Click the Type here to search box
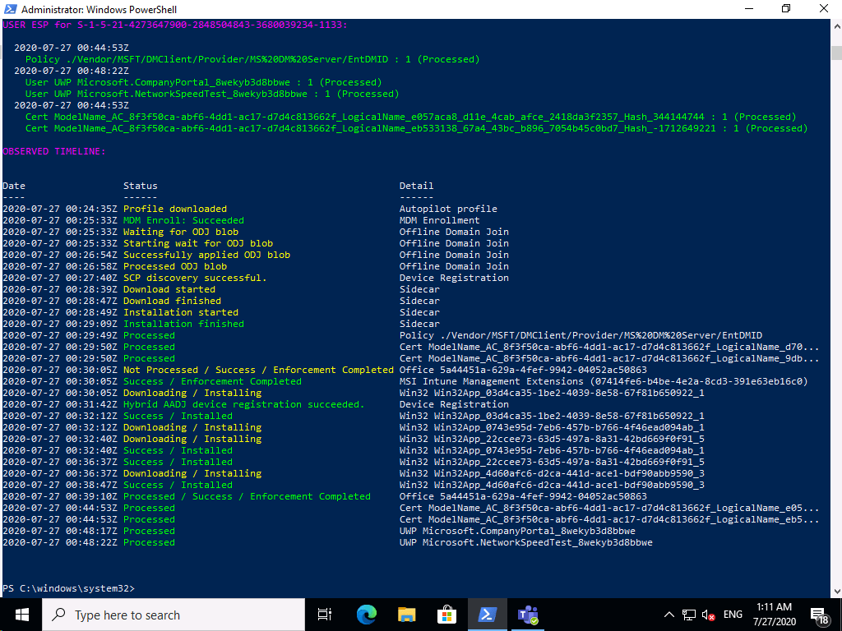This screenshot has width=842, height=631. pos(173,615)
